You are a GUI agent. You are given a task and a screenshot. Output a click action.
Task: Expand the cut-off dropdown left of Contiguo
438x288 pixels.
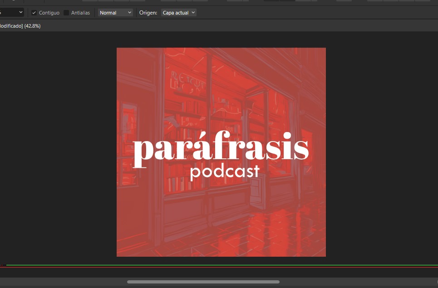point(12,13)
